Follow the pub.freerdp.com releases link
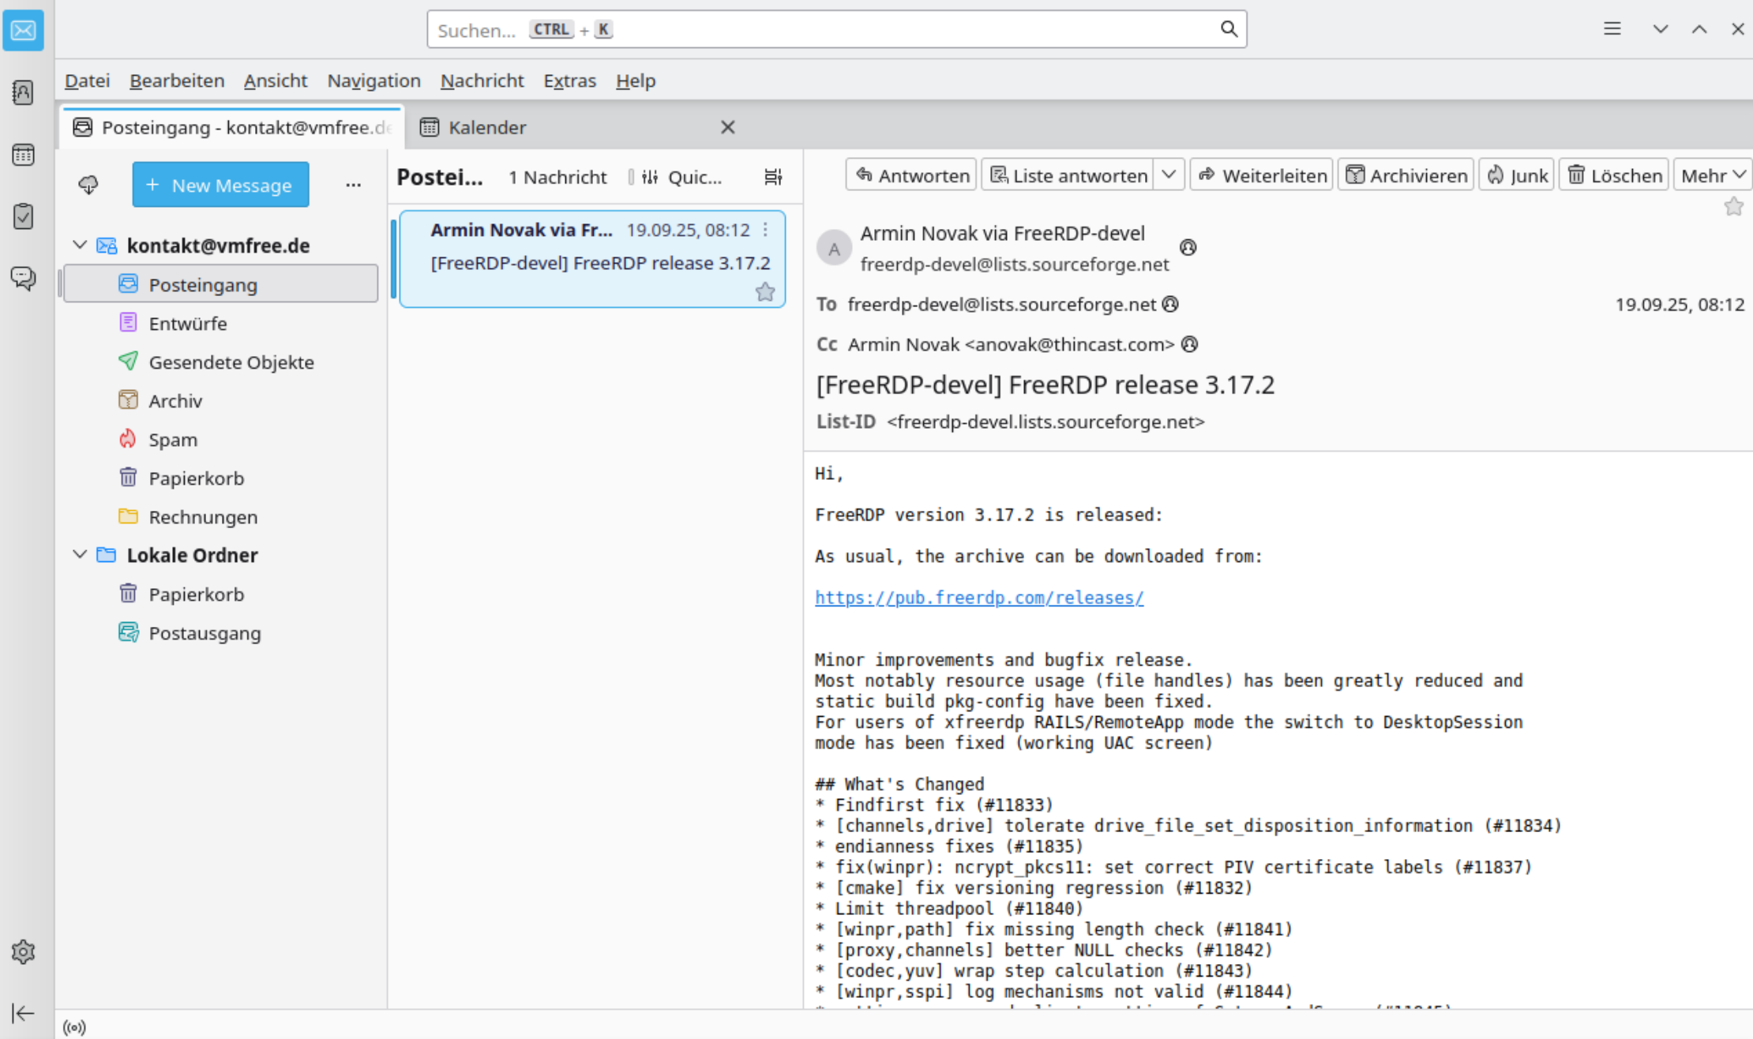 (x=978, y=598)
